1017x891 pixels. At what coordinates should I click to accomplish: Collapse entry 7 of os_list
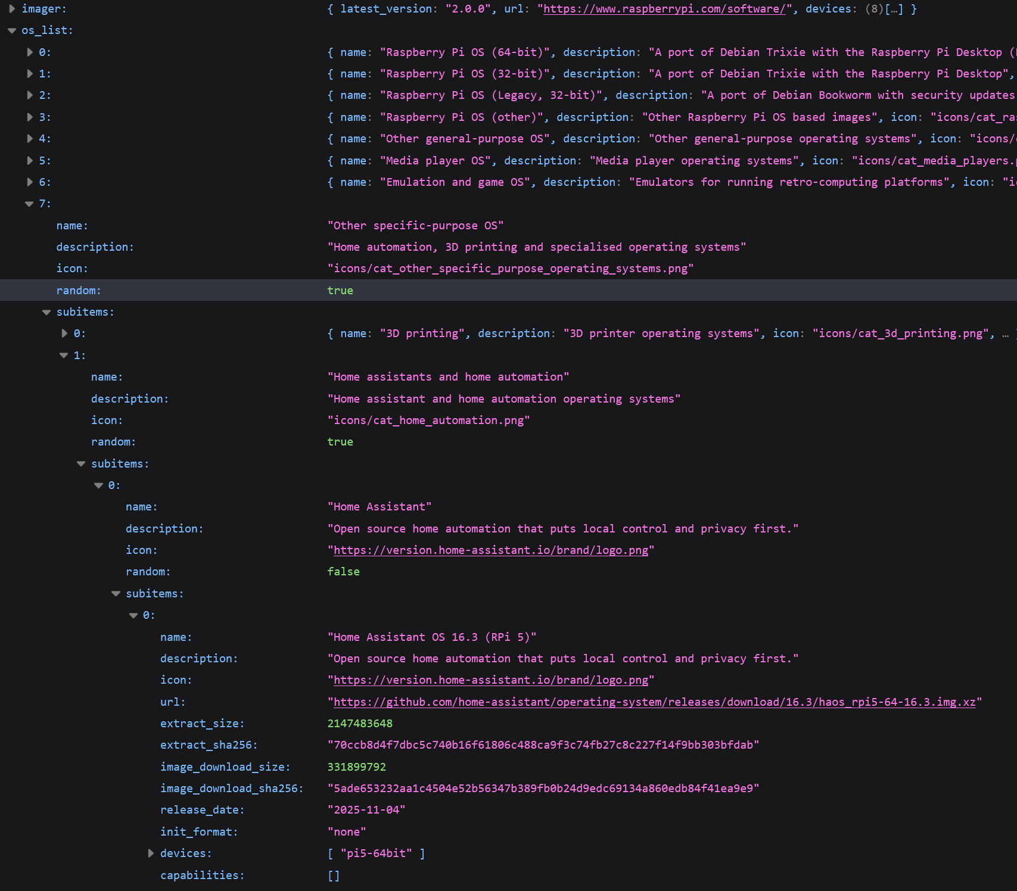point(29,204)
